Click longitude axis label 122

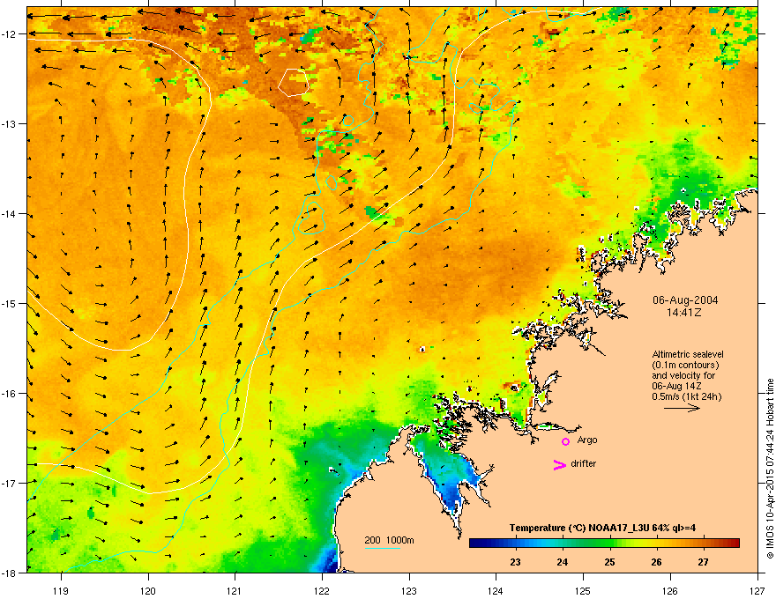coord(322,590)
